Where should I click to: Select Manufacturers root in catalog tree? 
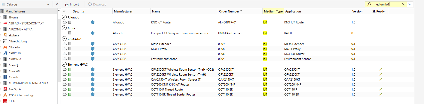[x=15, y=11]
